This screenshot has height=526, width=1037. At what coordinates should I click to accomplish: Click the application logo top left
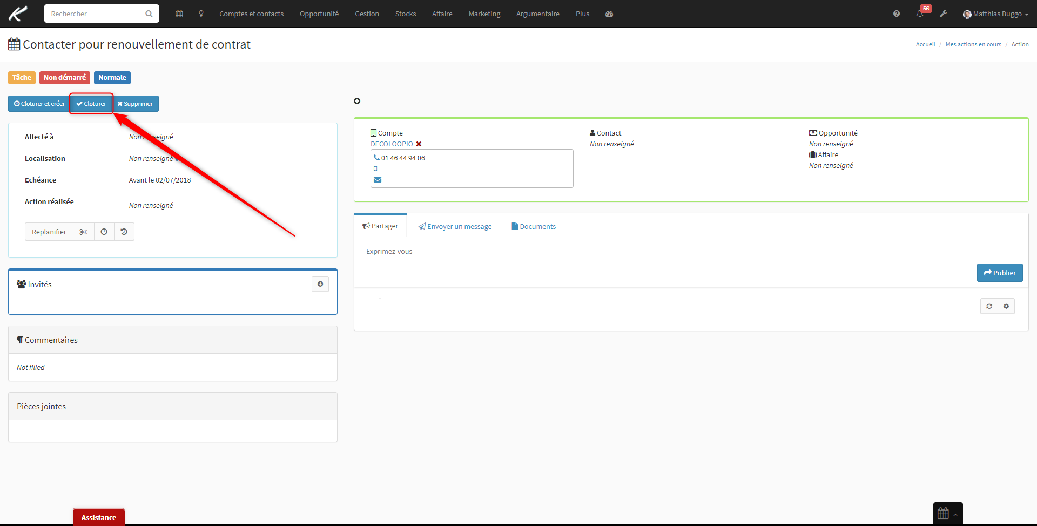click(x=18, y=14)
